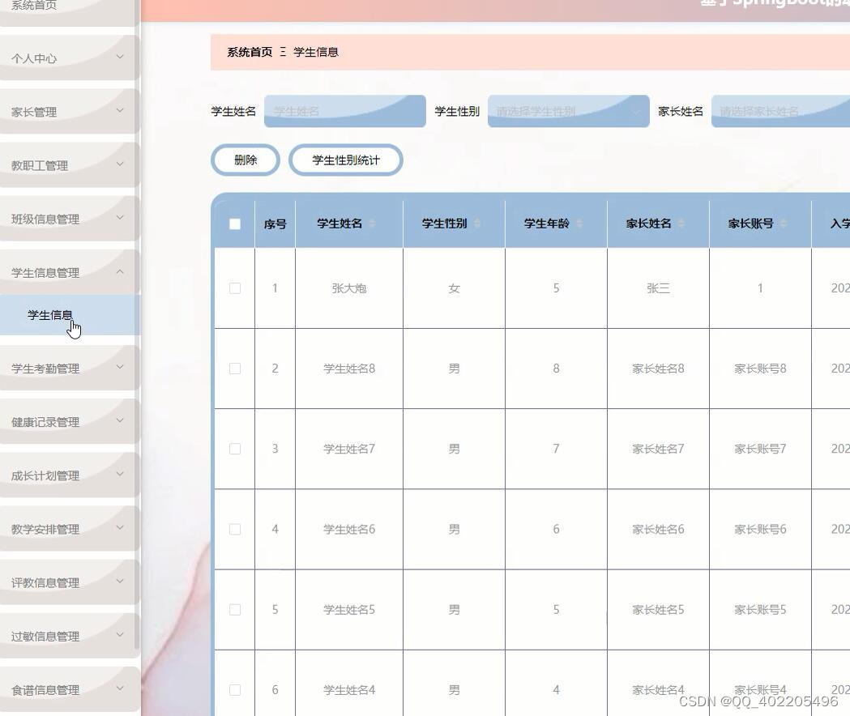The width and height of the screenshot is (850, 716).
Task: Select 学生信息 in the sidebar menu
Action: pyautogui.click(x=50, y=315)
